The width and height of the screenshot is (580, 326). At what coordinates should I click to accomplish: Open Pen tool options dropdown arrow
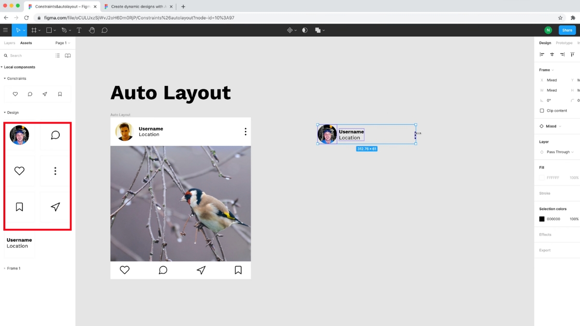70,30
